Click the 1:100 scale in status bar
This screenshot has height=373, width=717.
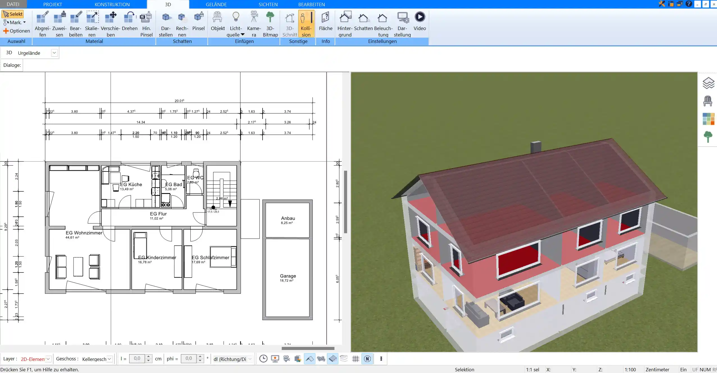[630, 370]
